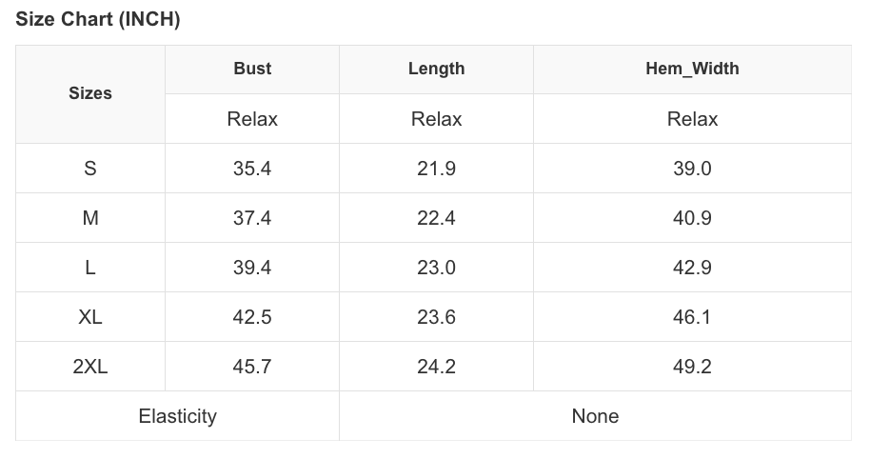Click the Hem_Width column header
The width and height of the screenshot is (870, 459).
[x=692, y=69]
